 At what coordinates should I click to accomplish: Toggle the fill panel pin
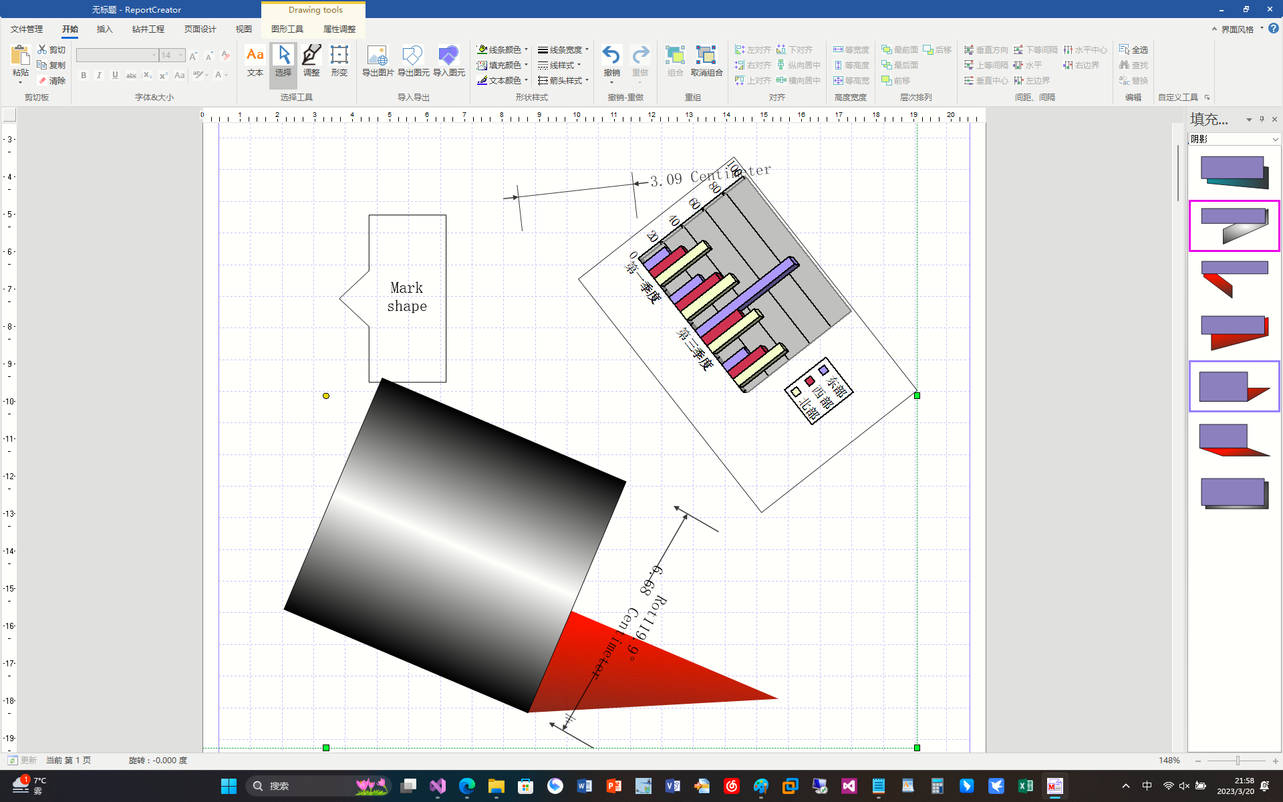pyautogui.click(x=1262, y=119)
